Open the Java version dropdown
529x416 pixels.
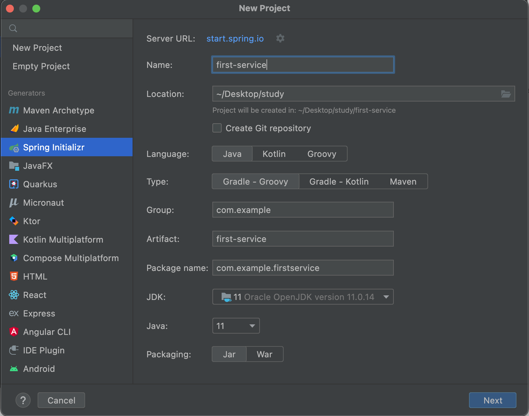click(236, 326)
